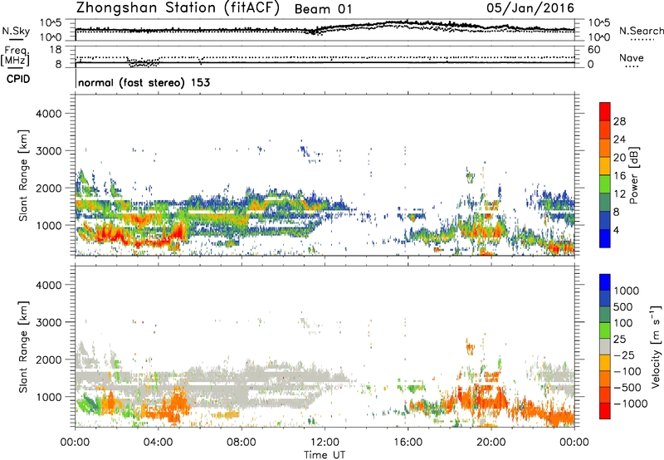Pick the Power colorbar segment between 4 and 8
The height and width of the screenshot is (460, 664).
(x=605, y=220)
